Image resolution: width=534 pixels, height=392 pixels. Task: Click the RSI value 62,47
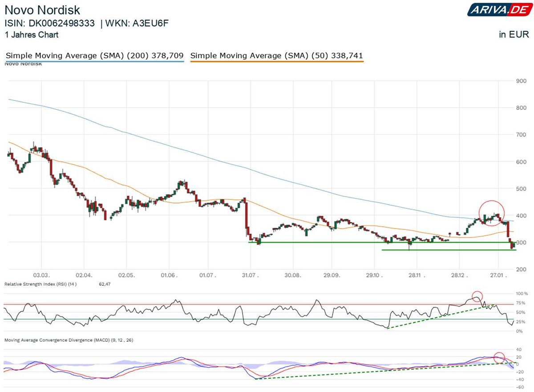(x=105, y=284)
